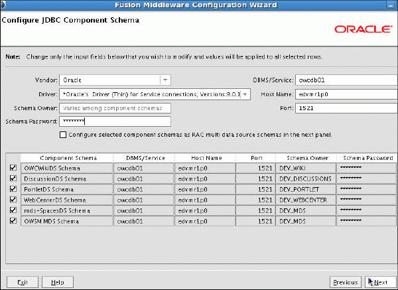The image size is (398, 290).
Task: Click edvmr1p0 host cell in DiscussionDS row
Action: (205, 179)
